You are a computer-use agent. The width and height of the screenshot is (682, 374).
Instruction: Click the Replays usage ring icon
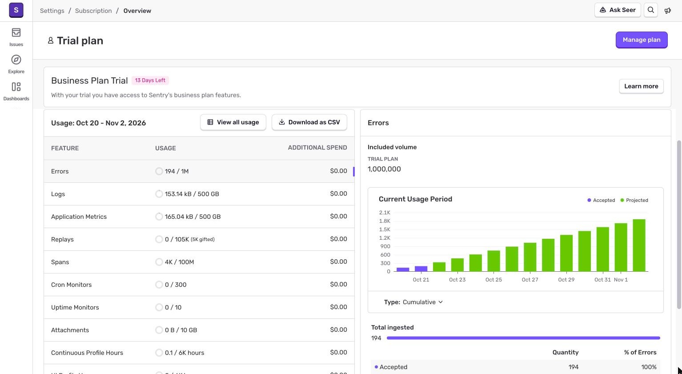(159, 239)
